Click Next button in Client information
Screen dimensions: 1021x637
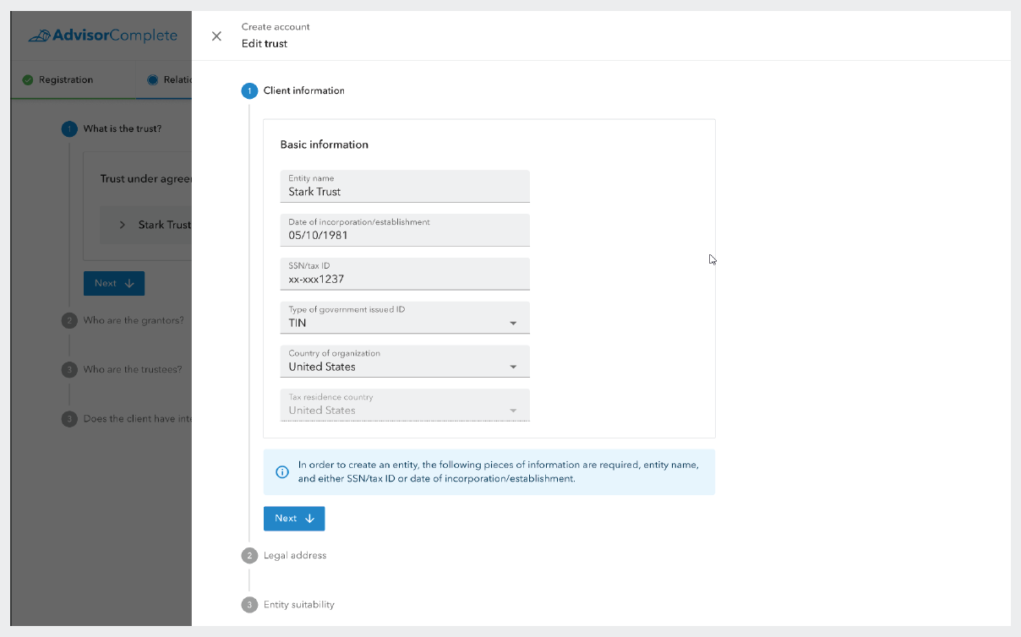pos(294,519)
